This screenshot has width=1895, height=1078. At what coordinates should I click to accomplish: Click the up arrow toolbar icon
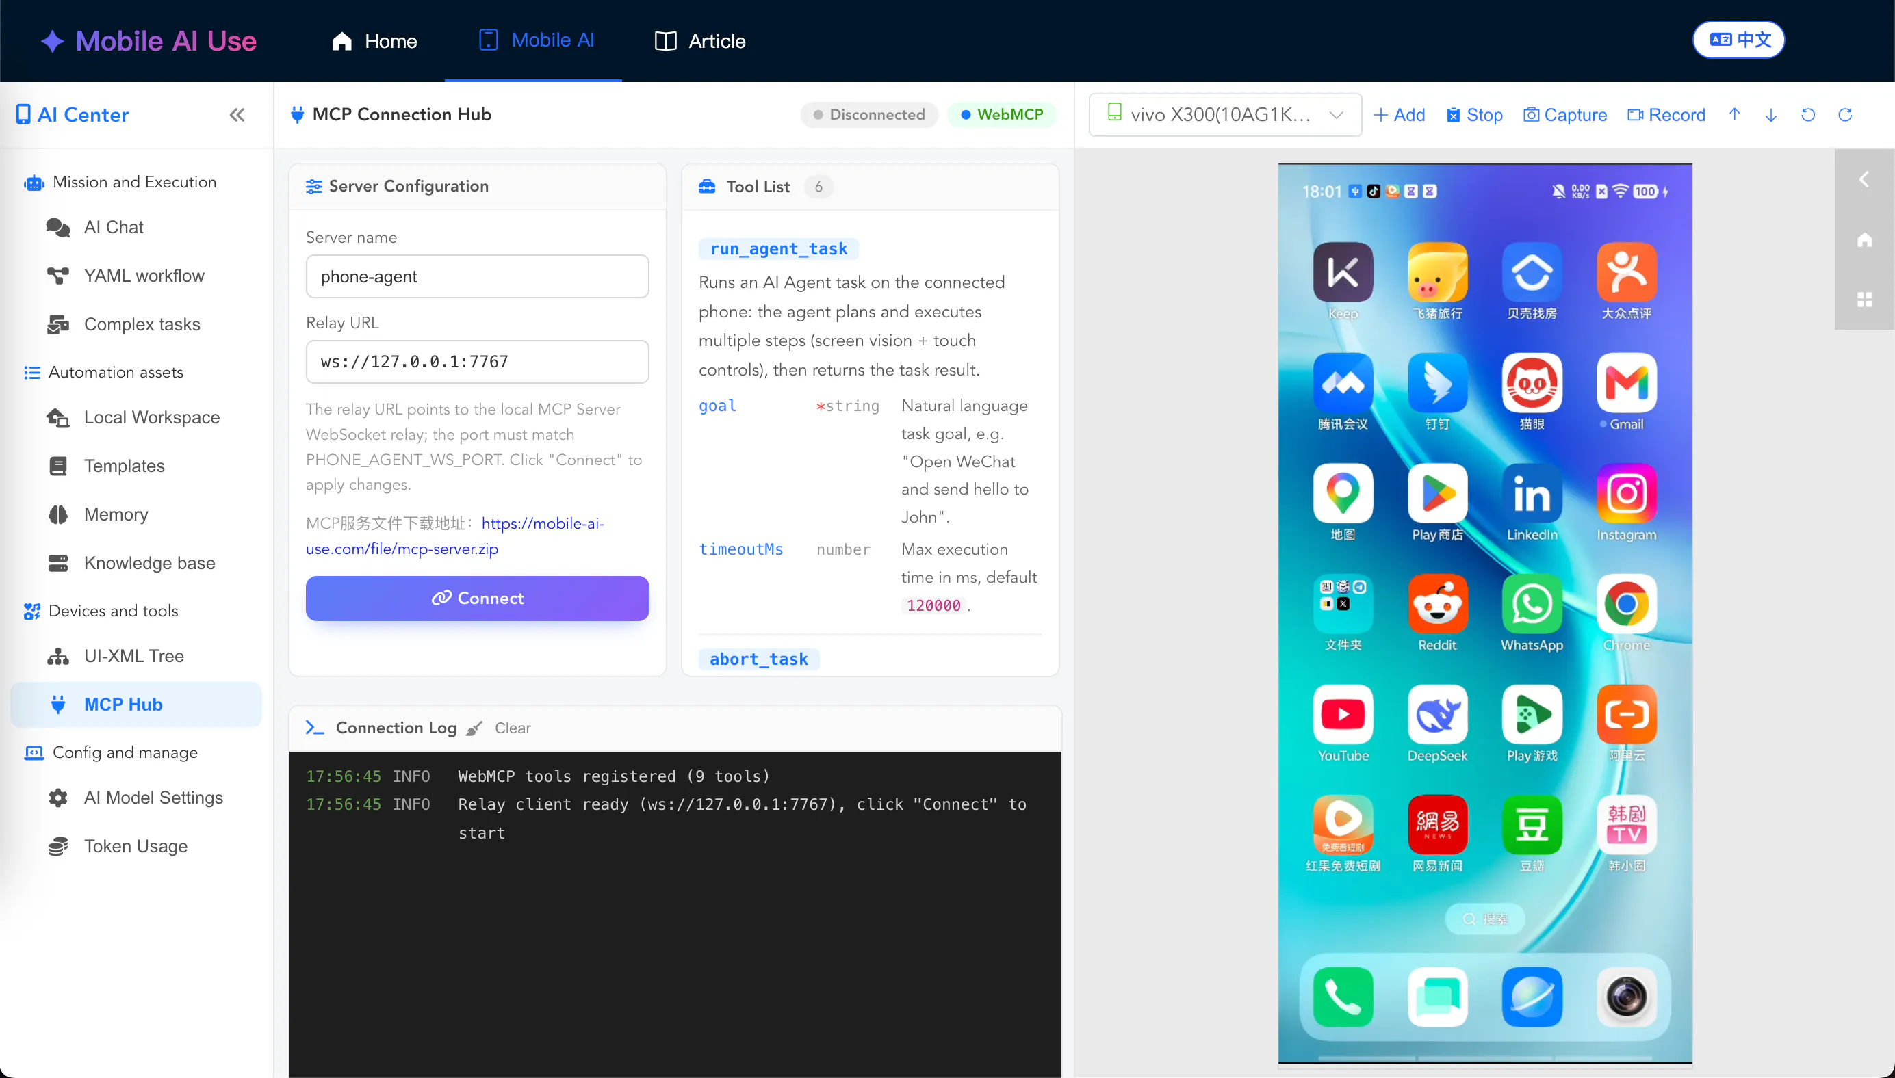[x=1734, y=115]
